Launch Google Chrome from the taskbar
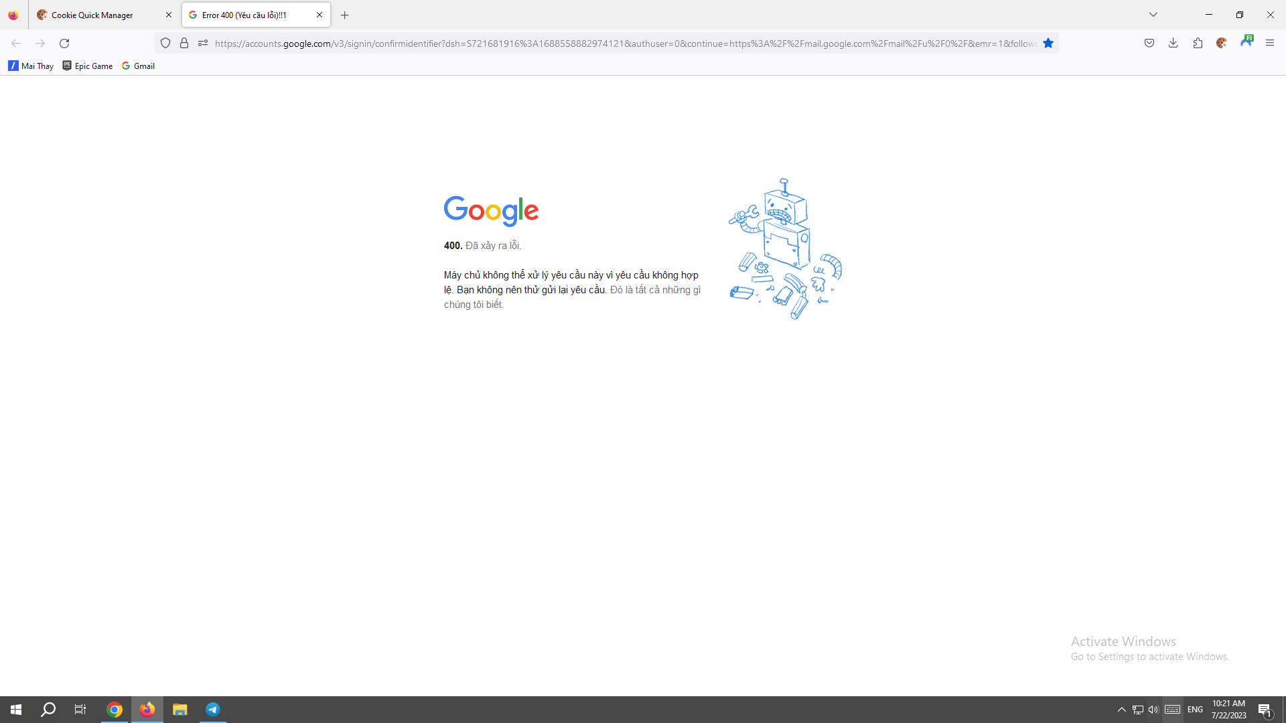This screenshot has width=1286, height=723. tap(115, 710)
